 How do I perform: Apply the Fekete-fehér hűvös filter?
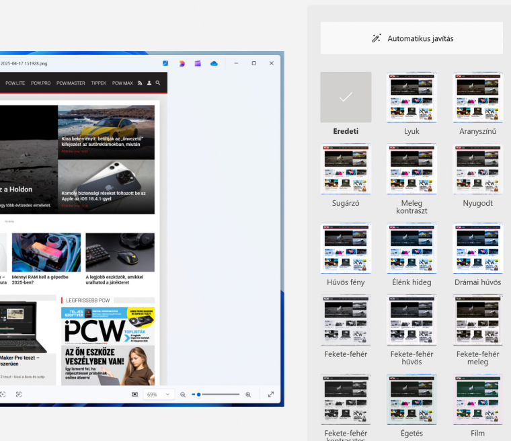click(411, 320)
